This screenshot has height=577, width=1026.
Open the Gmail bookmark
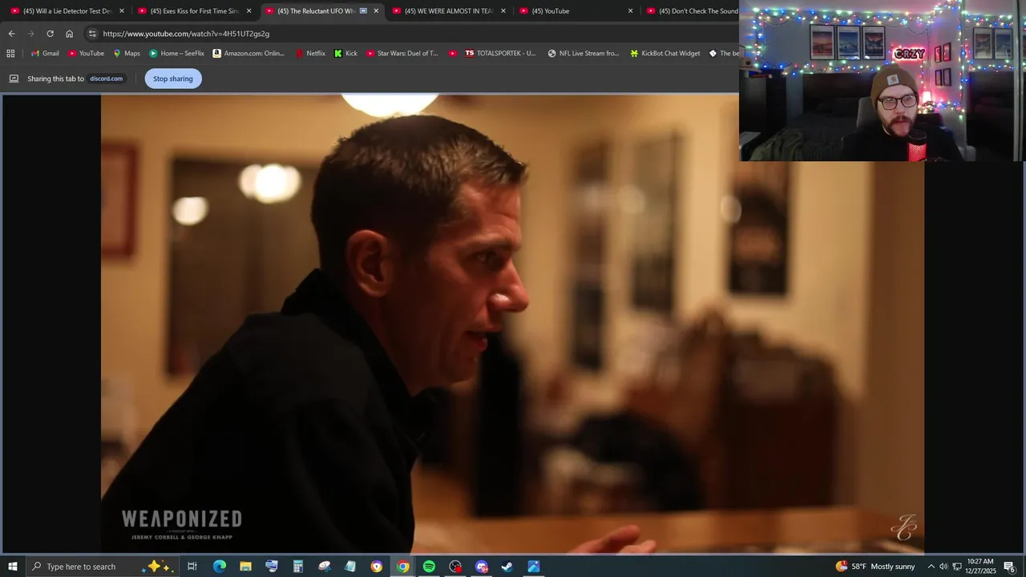[x=45, y=54]
